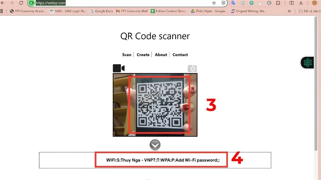Open the Thiên Ngân - Google... bookmark
The height and width of the screenshot is (180, 321).
point(209,11)
